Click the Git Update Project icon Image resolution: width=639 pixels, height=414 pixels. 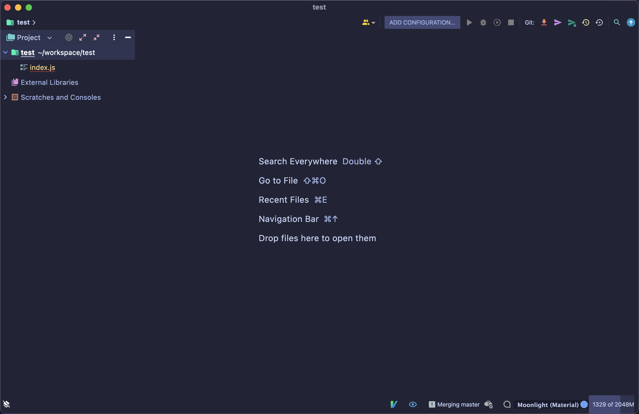[x=544, y=22]
